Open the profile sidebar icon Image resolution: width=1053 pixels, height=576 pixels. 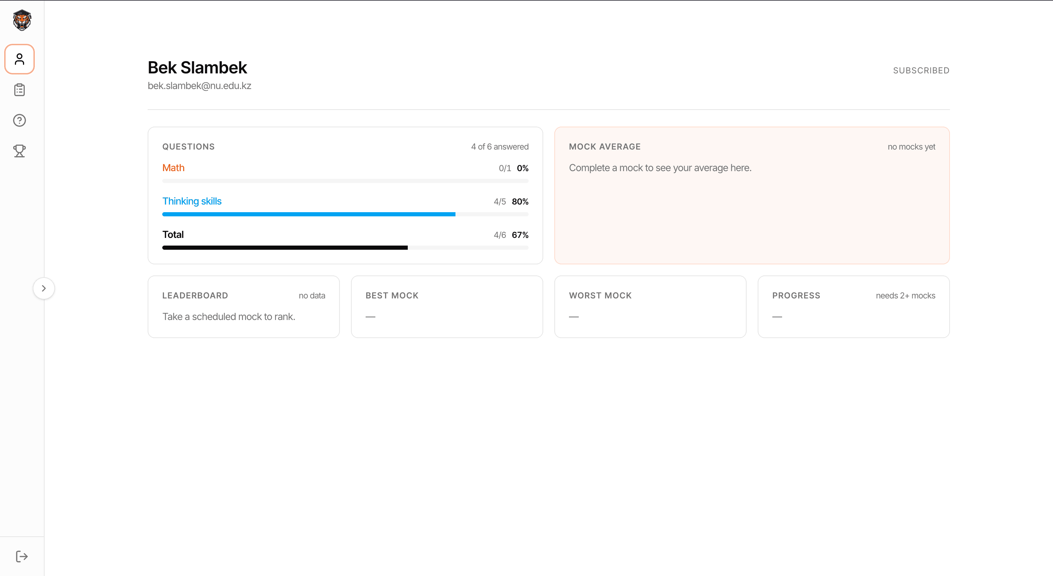click(19, 59)
